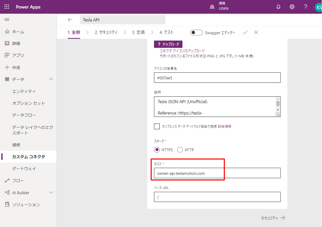Click the 詳細 book icon
Image resolution: width=322 pixels, height=227 pixels.
(7, 43)
